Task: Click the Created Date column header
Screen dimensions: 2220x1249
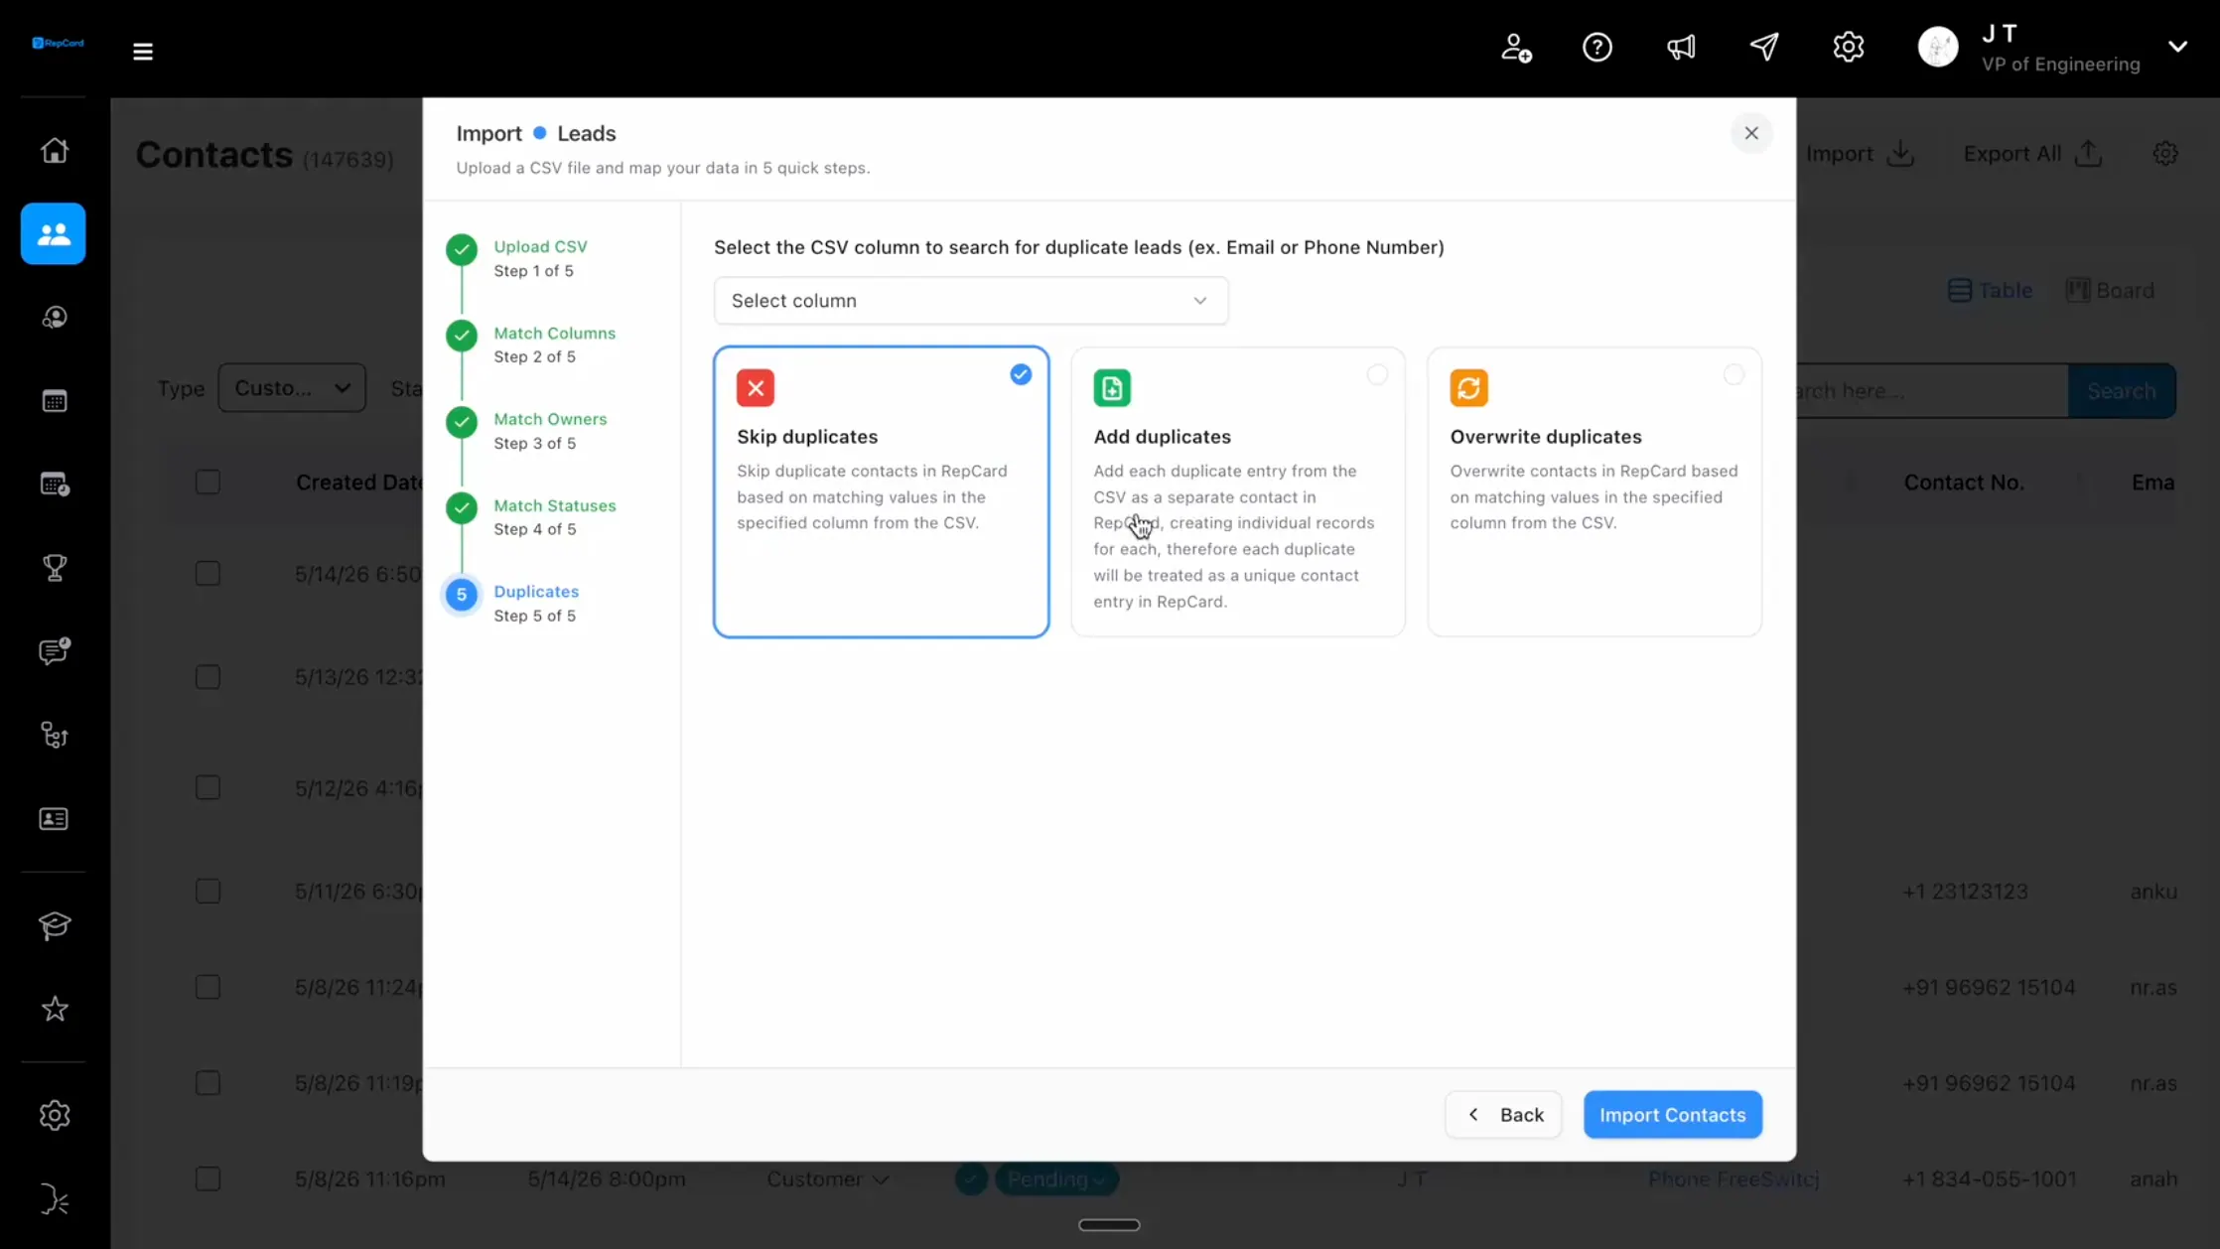Action: (x=359, y=483)
